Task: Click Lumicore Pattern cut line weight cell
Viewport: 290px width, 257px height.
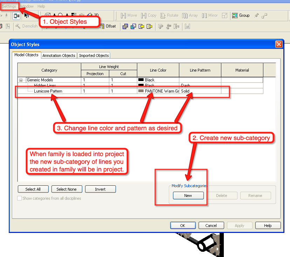Action: point(123,91)
